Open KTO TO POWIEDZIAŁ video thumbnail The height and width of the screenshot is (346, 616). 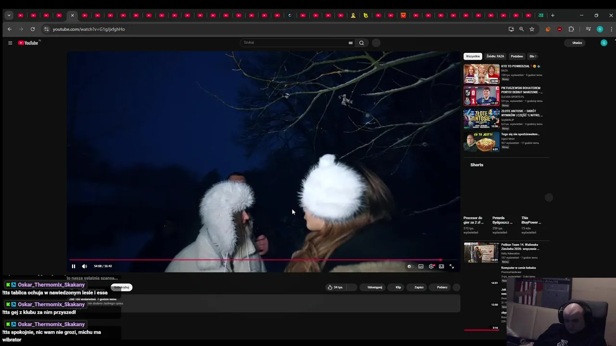pos(481,74)
